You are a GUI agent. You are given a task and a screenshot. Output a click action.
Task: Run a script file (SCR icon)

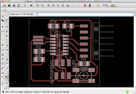click(38, 5)
